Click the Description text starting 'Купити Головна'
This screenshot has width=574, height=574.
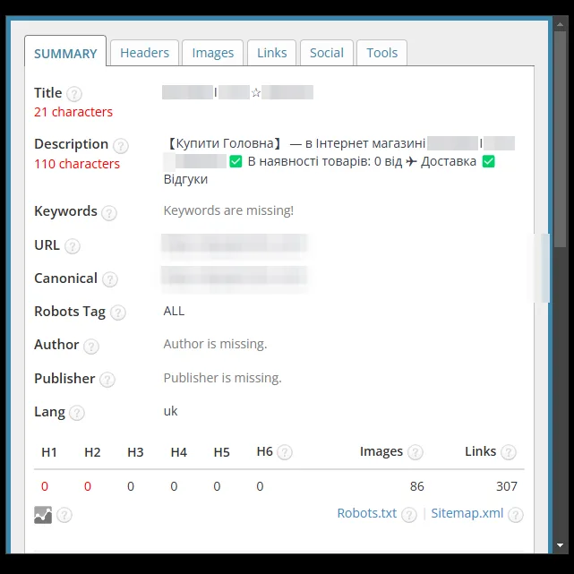click(x=339, y=161)
